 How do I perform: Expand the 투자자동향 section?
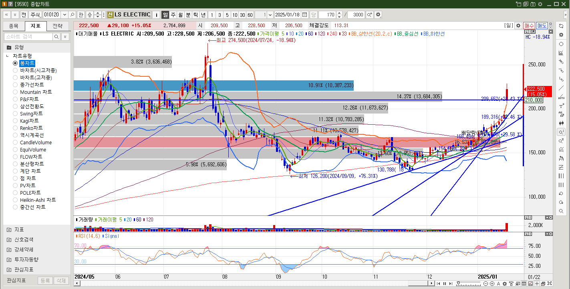(9, 259)
